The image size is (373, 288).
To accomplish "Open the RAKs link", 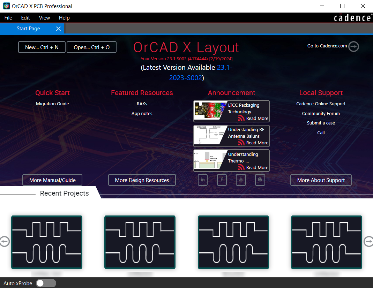I will [142, 104].
